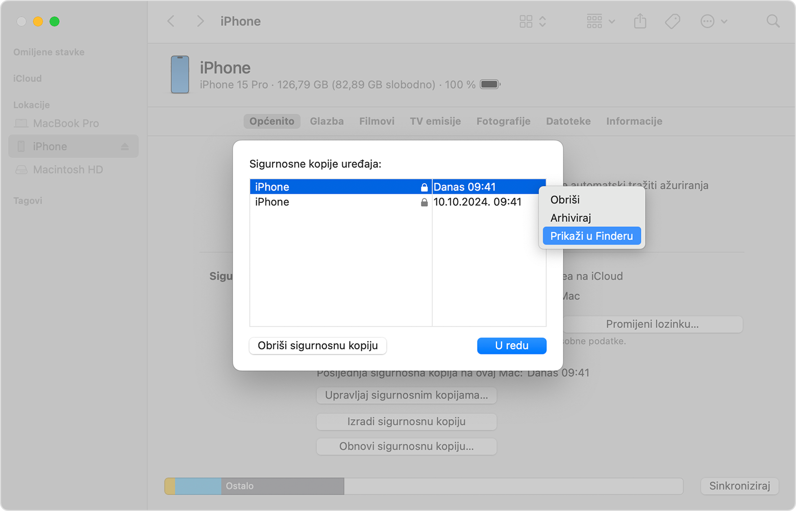Switch to the Fotografije tab
The image size is (796, 511).
(503, 121)
